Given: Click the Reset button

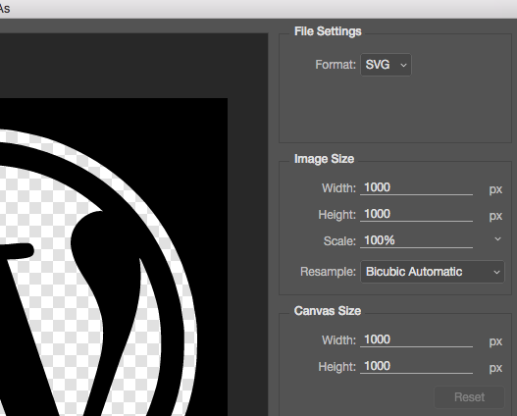Looking at the screenshot, I should [469, 397].
